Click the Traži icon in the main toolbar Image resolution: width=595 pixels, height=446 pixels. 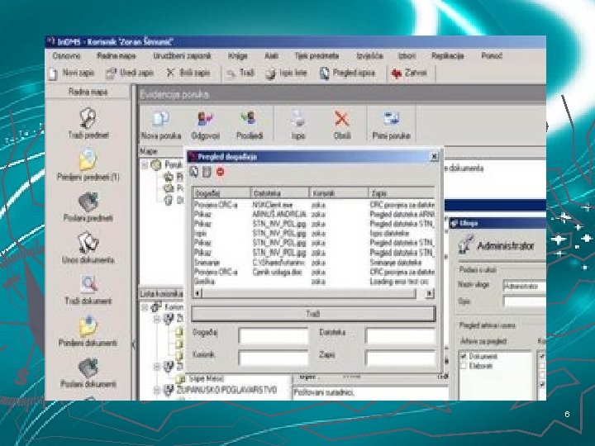click(x=231, y=74)
